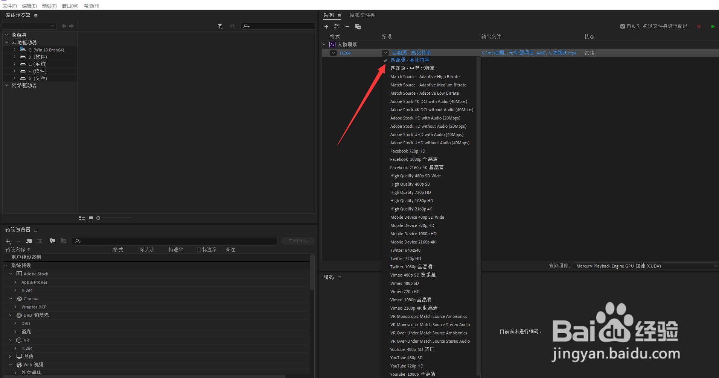Open preset dropdown arrow in queue row
Screen dimensions: 719x378
tap(385, 53)
